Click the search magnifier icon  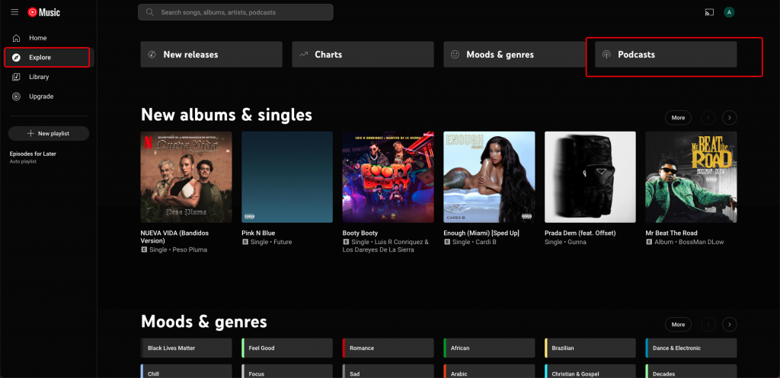(x=149, y=12)
